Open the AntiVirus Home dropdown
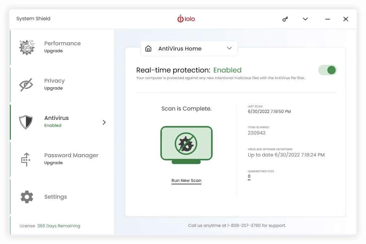366x244 pixels. coord(189,48)
